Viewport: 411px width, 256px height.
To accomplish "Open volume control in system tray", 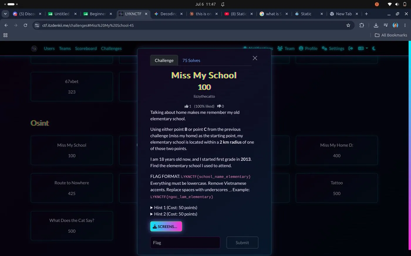I will (x=397, y=4).
